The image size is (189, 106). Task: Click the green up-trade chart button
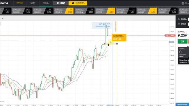[x=183, y=41]
